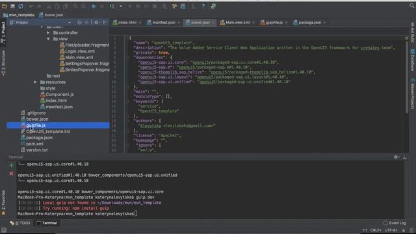The height and width of the screenshot is (234, 416).
Task: Click the Open folder toolbar icon
Action: click(x=5, y=6)
